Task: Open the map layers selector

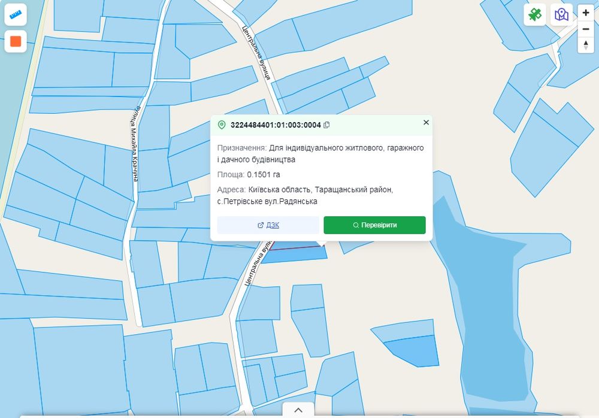Action: point(561,14)
